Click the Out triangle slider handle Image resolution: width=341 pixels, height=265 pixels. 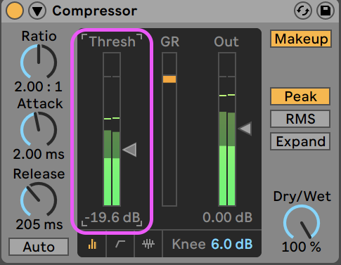[245, 129]
